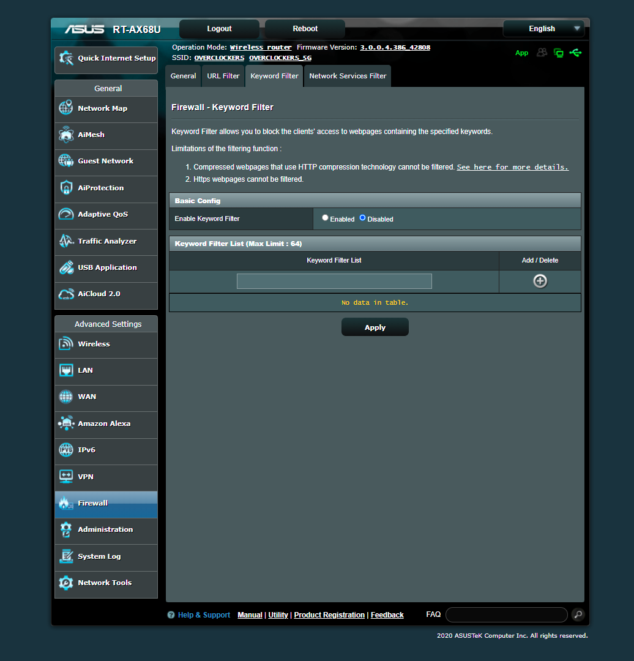Click the Logout button
634x661 pixels.
coord(219,29)
